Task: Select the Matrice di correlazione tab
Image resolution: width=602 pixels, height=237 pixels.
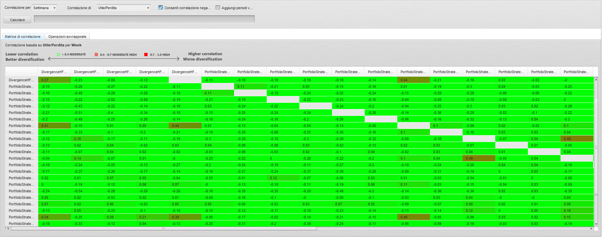Action: [23, 37]
